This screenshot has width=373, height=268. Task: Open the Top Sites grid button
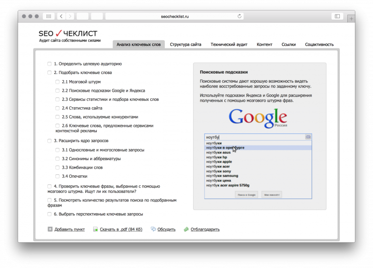48,16
